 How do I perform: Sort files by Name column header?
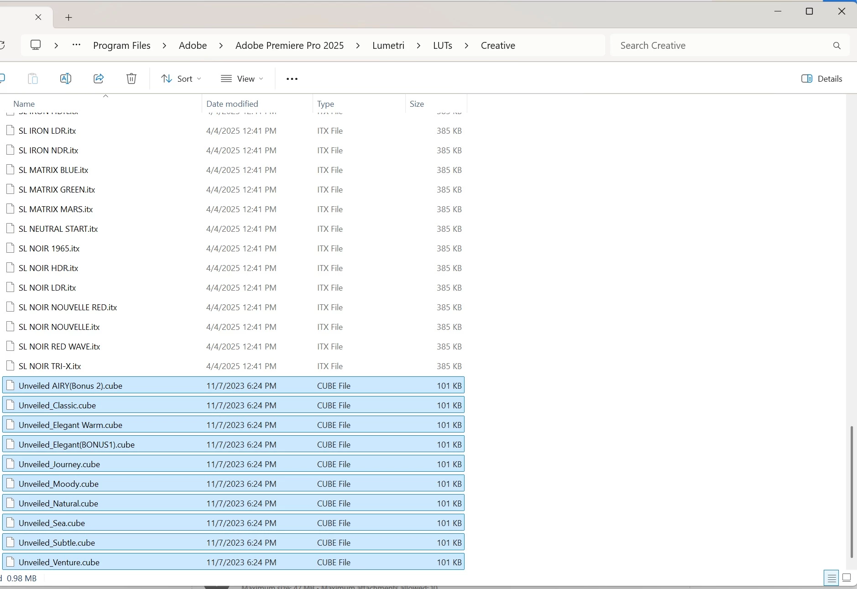[101, 104]
